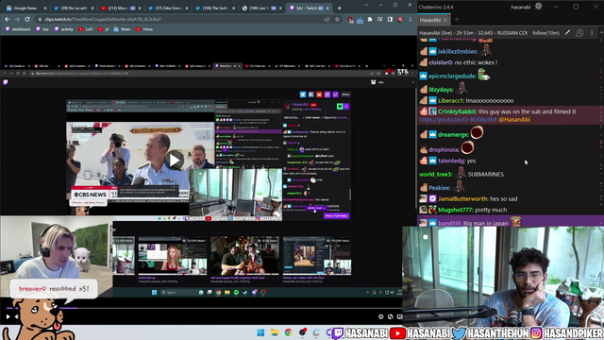Open the Amouranth related clip thumbnail
The height and width of the screenshot is (340, 604).
[172, 256]
